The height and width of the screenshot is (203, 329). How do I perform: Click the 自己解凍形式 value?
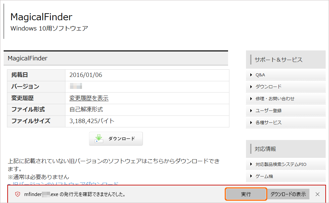pos(86,109)
